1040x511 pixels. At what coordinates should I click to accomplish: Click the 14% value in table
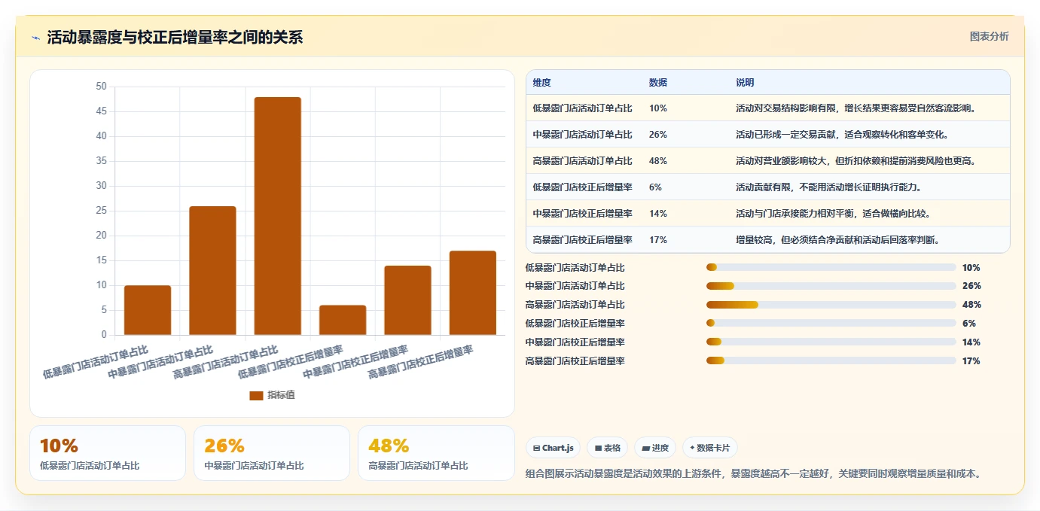point(657,214)
